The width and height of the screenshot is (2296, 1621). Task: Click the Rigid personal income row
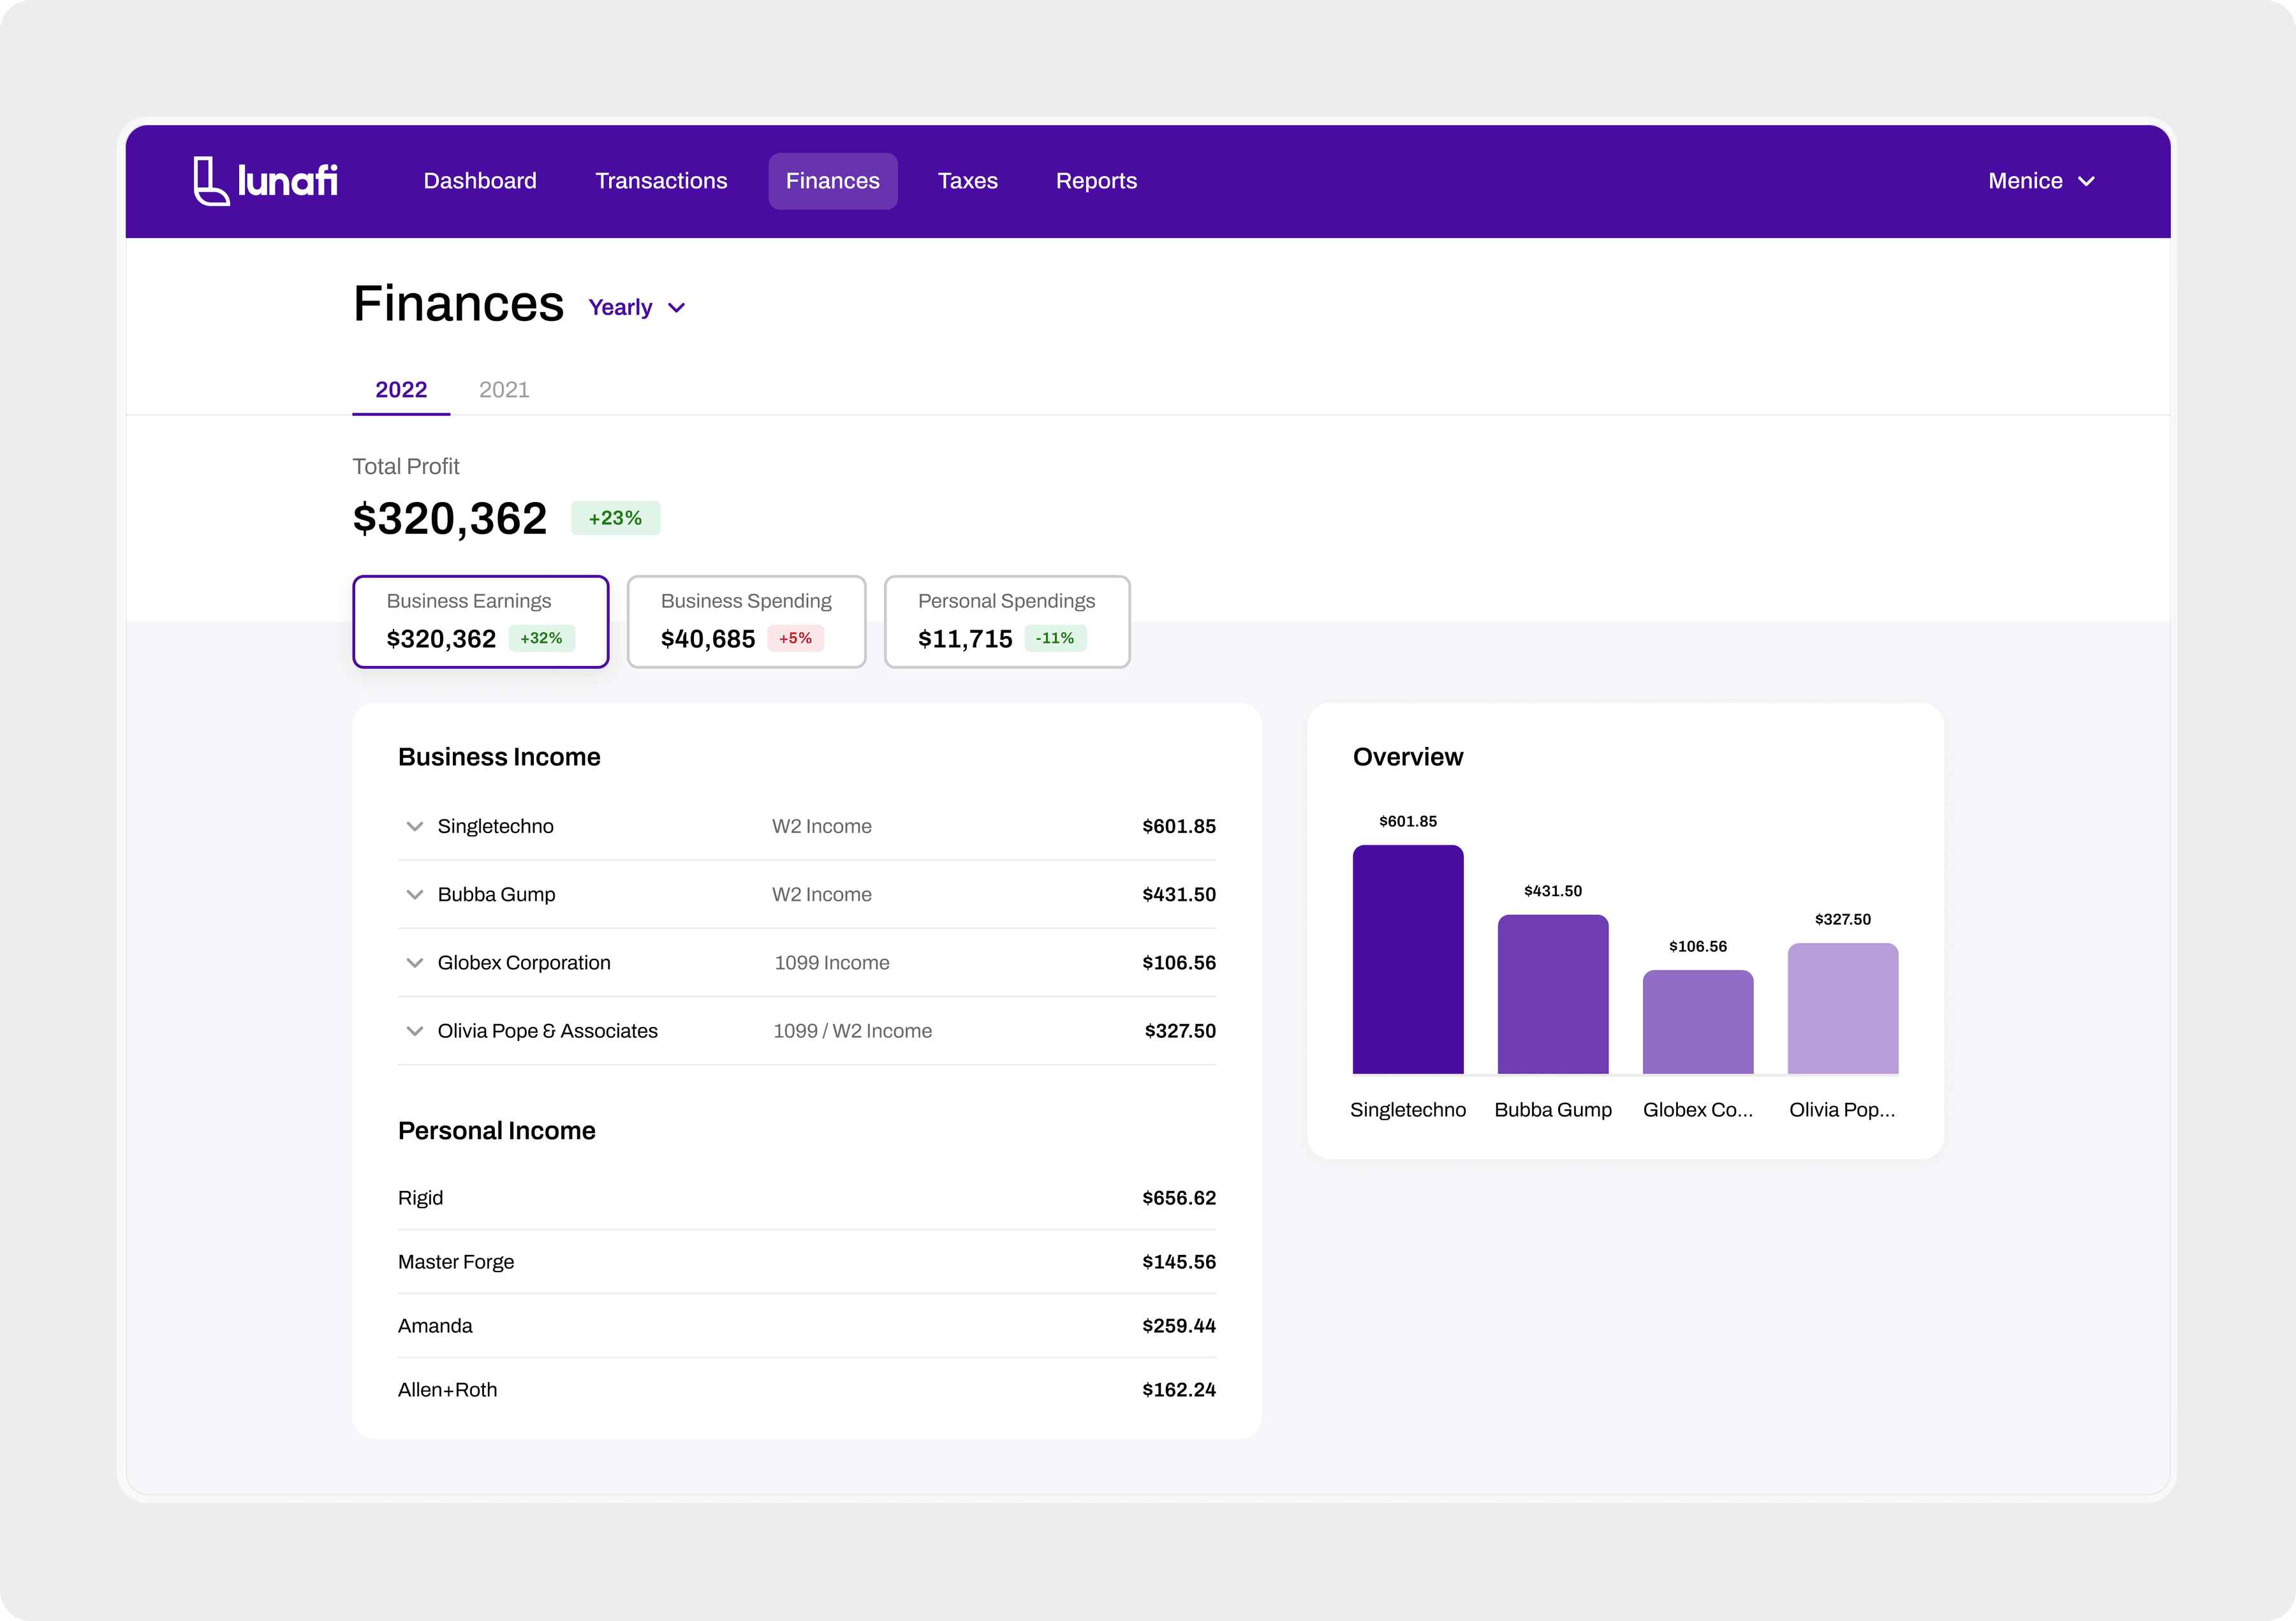pyautogui.click(x=807, y=1198)
